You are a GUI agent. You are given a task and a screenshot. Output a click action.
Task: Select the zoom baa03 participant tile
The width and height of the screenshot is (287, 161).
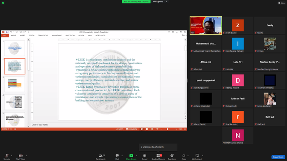pyautogui.click(x=238, y=25)
